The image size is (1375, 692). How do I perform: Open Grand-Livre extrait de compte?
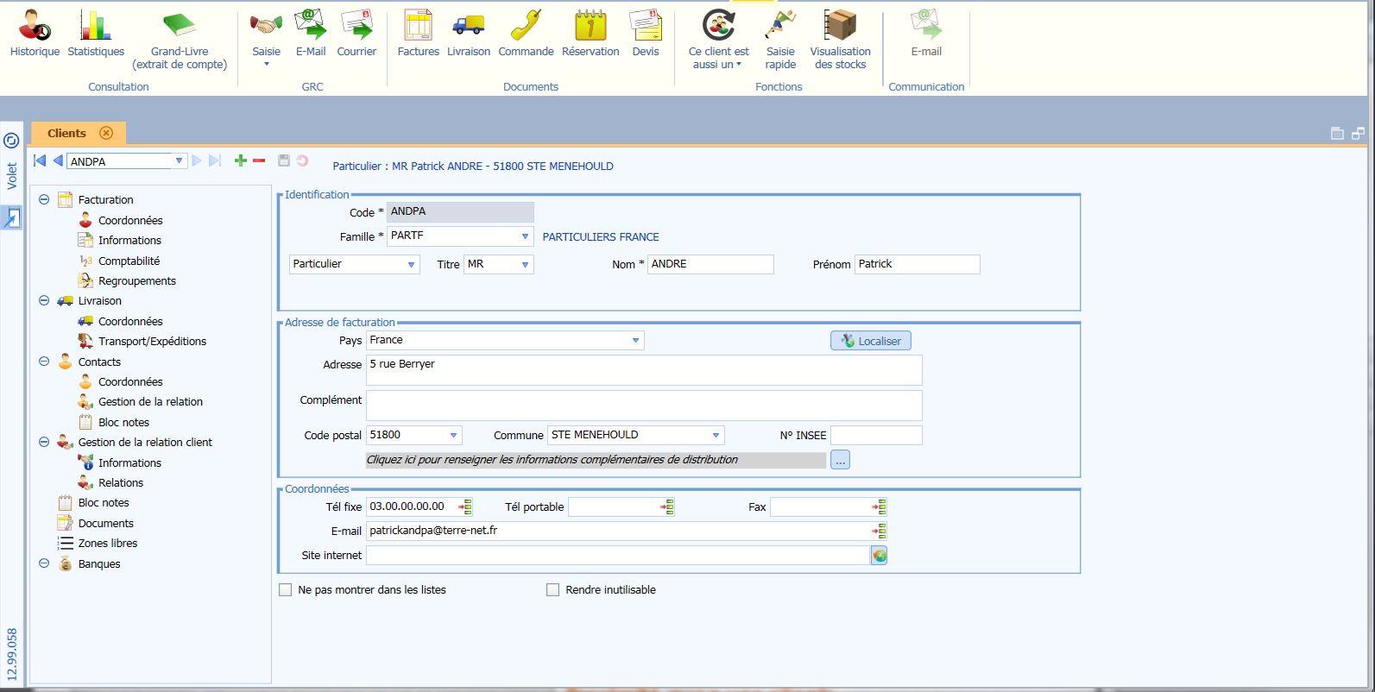tap(180, 40)
